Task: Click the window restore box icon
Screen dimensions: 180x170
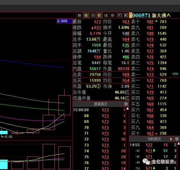Action: (120, 15)
